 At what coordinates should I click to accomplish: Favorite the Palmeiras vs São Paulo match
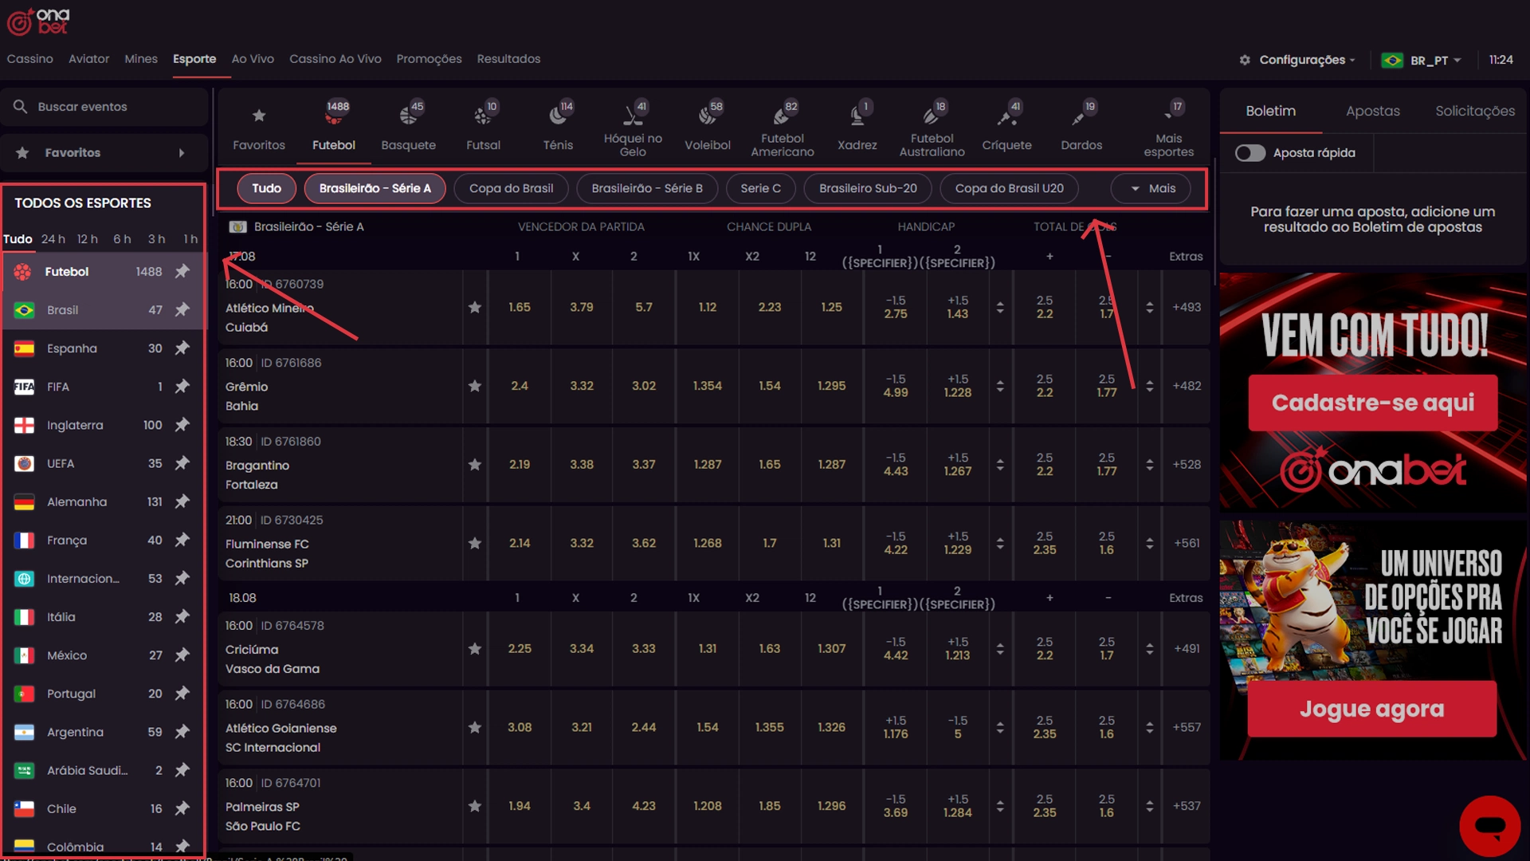475,806
